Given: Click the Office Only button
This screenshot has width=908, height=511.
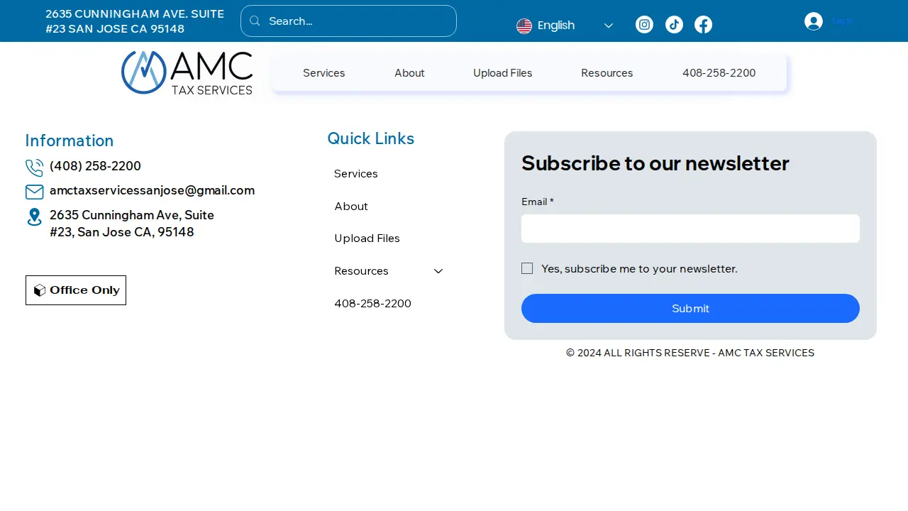Looking at the screenshot, I should tap(76, 290).
